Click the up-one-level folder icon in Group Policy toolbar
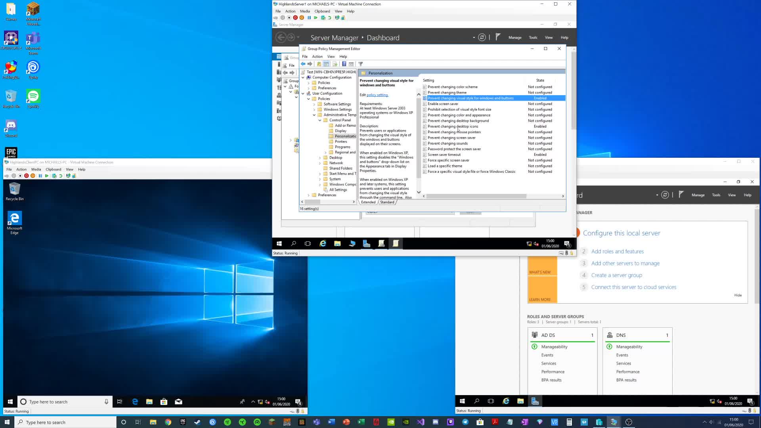The height and width of the screenshot is (428, 761). point(319,64)
